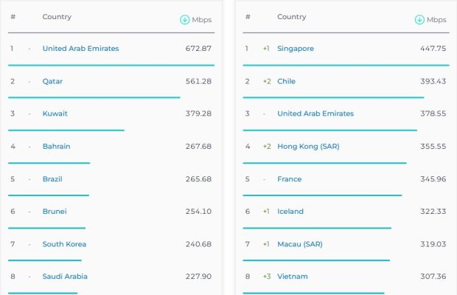The height and width of the screenshot is (295, 457).
Task: Open France country link
Action: [x=290, y=179]
